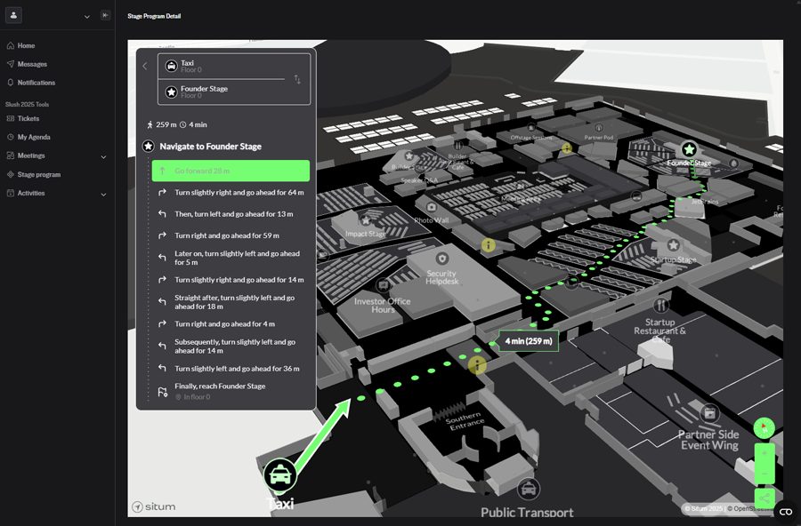Click the Public Transport taxi marker
The image size is (801, 526).
tap(528, 490)
